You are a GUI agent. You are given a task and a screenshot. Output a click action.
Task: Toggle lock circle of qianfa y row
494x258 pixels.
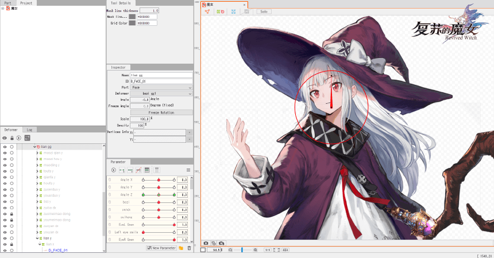[11, 177]
